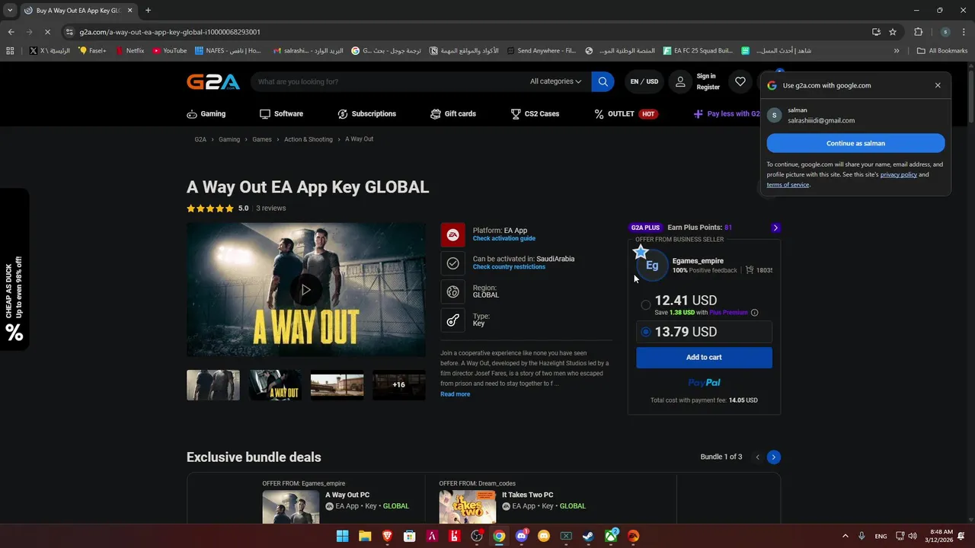Click the Region globe icon
Screen dimensions: 975x548
452,292
